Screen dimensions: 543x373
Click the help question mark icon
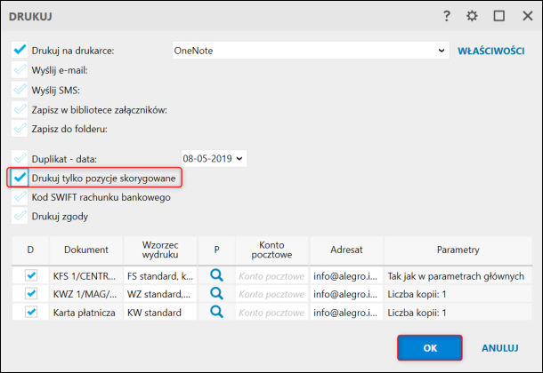pos(446,16)
